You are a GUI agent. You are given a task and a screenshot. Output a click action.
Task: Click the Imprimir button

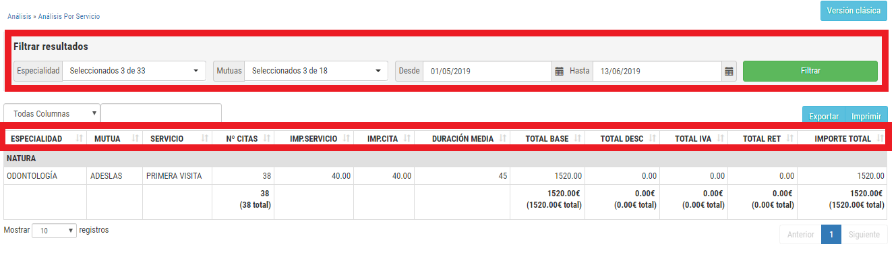coord(866,116)
